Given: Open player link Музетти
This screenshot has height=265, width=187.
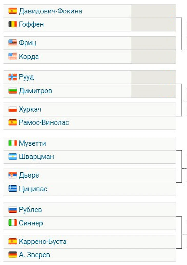Looking at the screenshot, I should [32, 143].
